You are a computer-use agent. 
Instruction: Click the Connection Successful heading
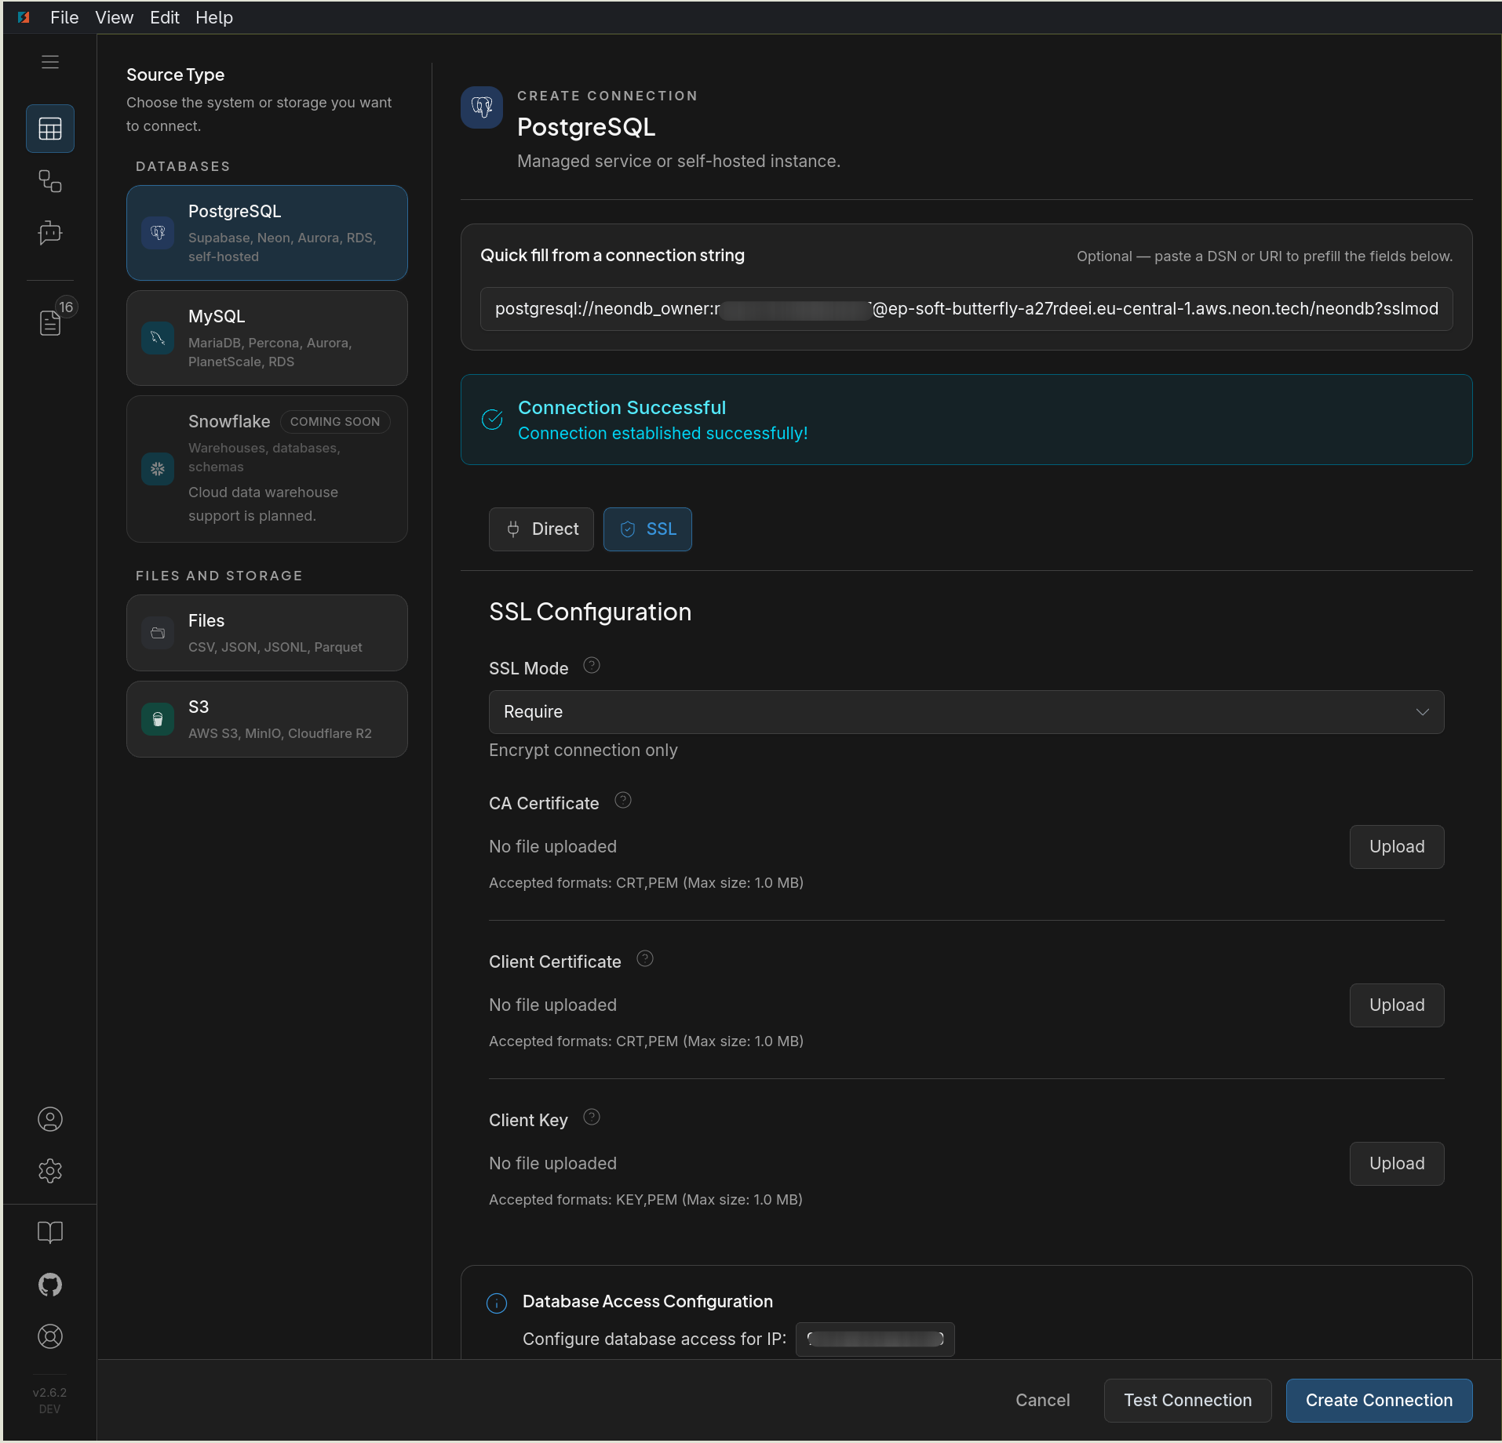point(622,408)
